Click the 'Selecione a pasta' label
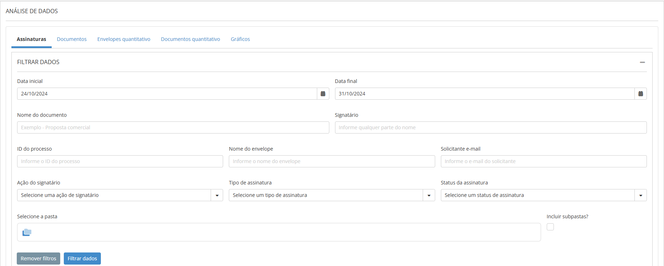 37,217
